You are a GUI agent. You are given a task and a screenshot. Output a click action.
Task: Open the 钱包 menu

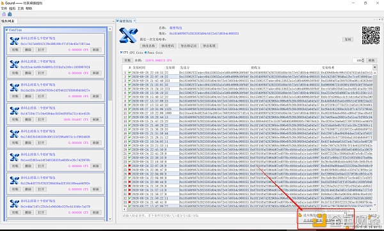tap(12, 8)
